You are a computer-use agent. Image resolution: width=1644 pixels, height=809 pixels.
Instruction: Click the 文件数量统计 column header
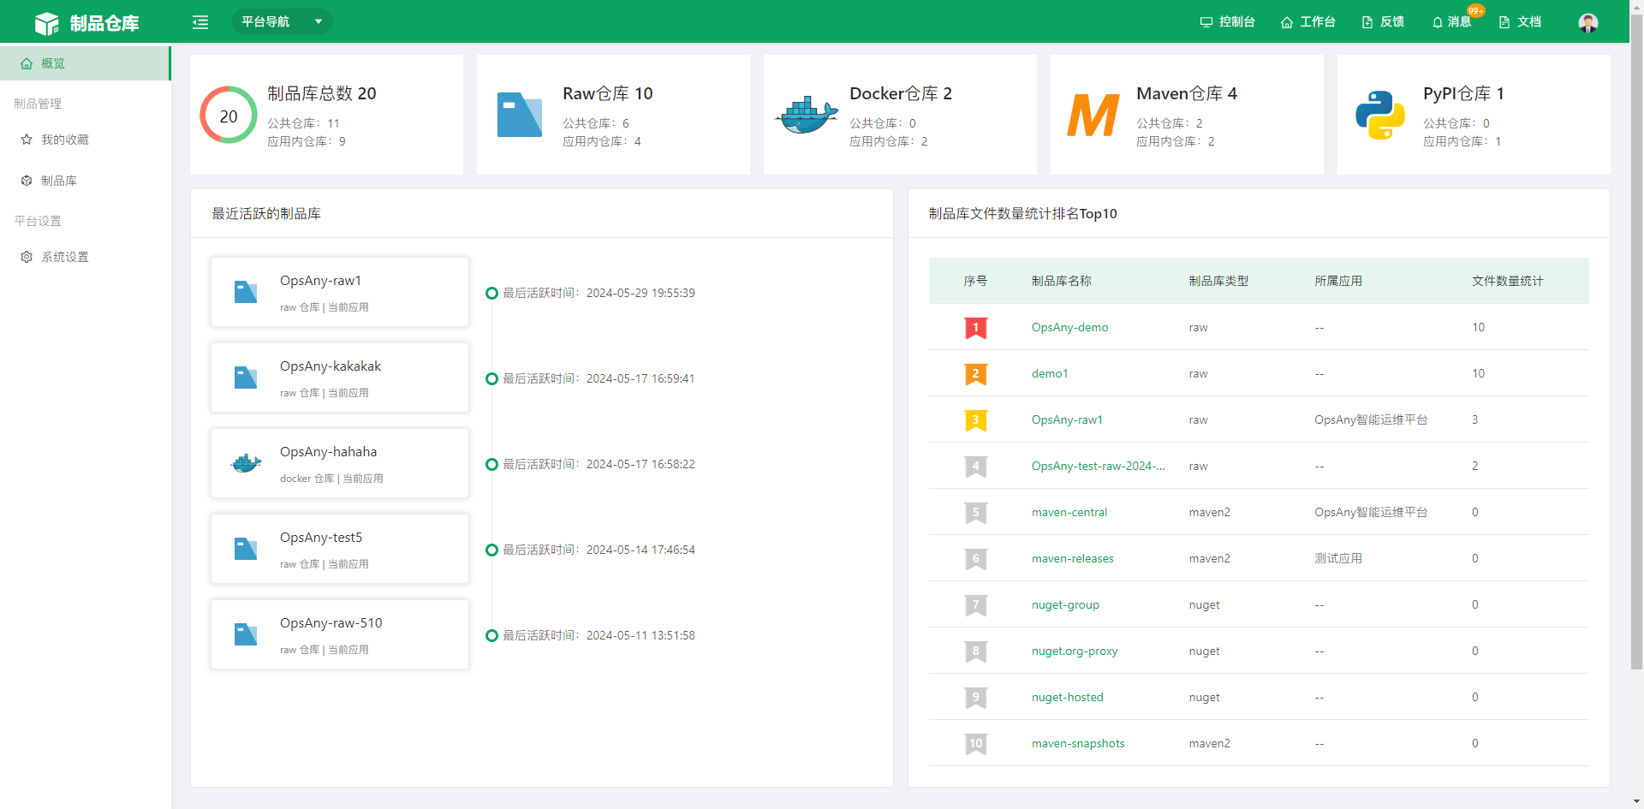coord(1507,281)
